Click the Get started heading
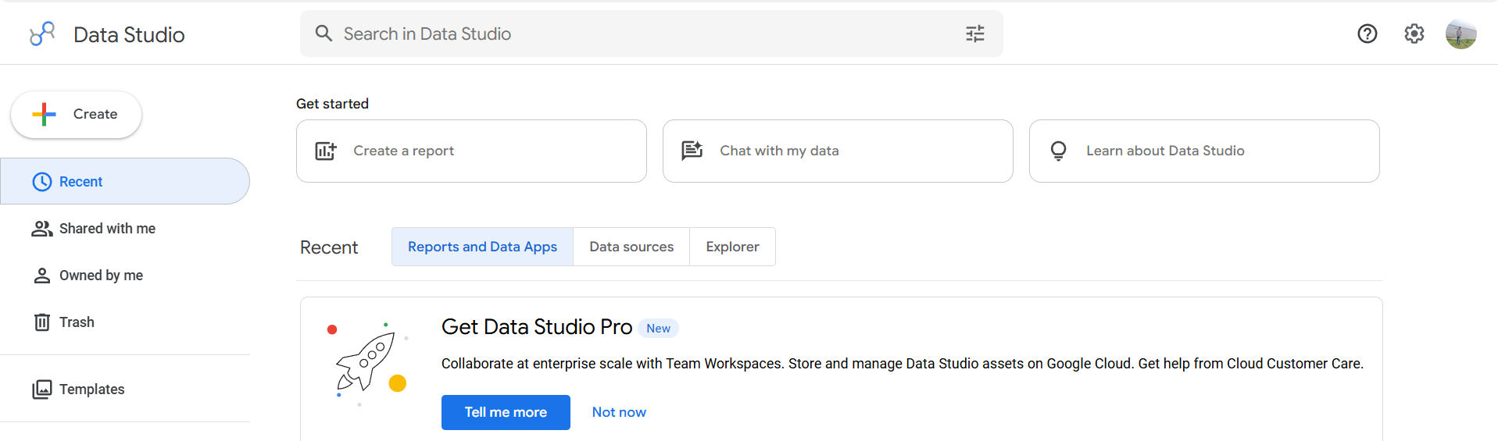 tap(332, 104)
